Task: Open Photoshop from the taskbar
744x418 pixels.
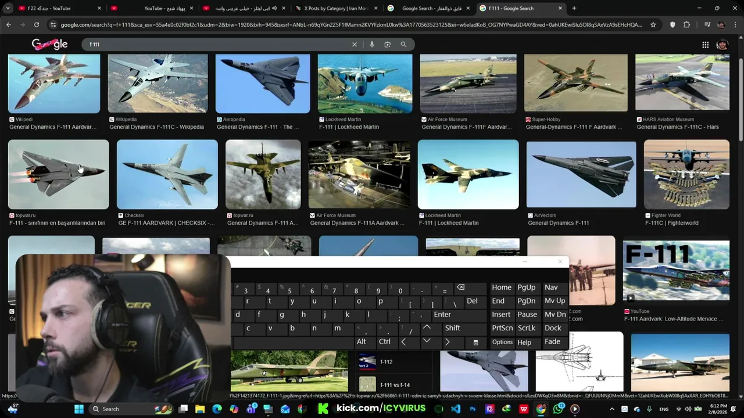Action: [473, 409]
